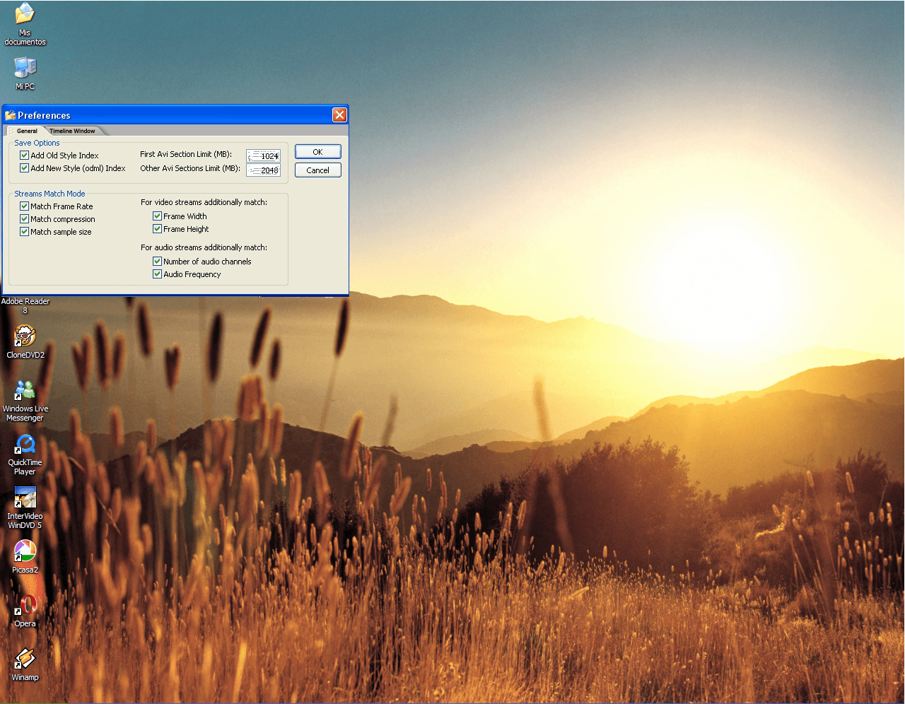
Task: Uncheck Add New Style (odml) Index
Action: 25,168
